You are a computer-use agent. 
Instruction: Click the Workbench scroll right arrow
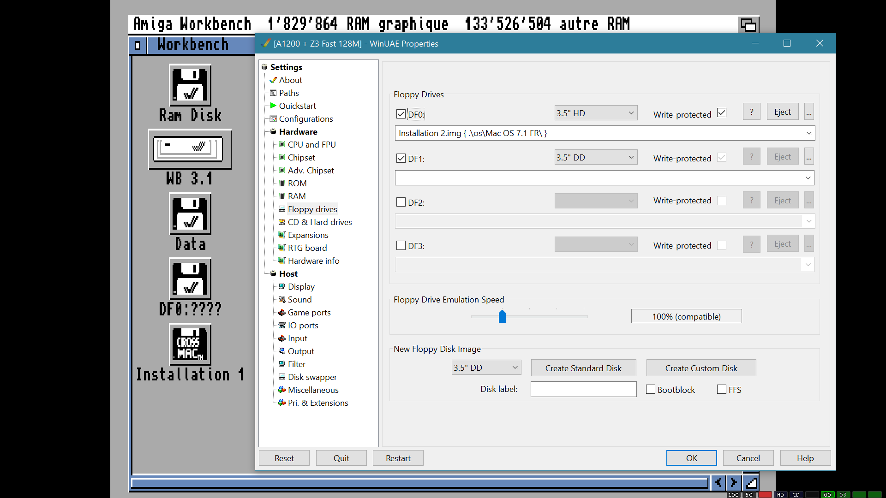pyautogui.click(x=734, y=483)
